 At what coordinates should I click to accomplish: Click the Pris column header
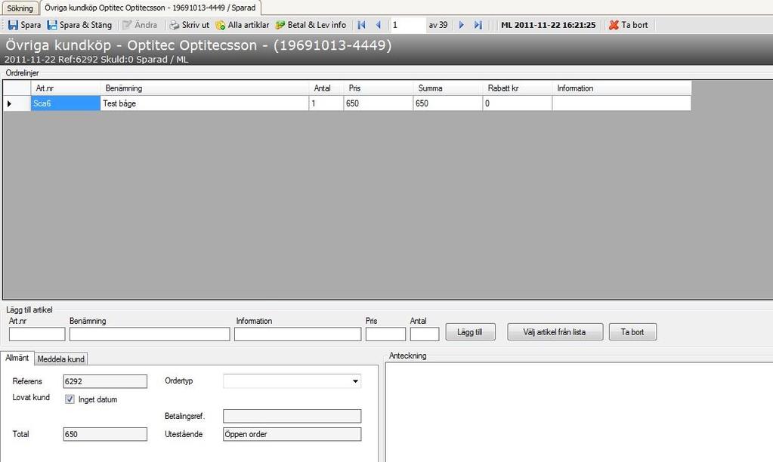click(378, 88)
